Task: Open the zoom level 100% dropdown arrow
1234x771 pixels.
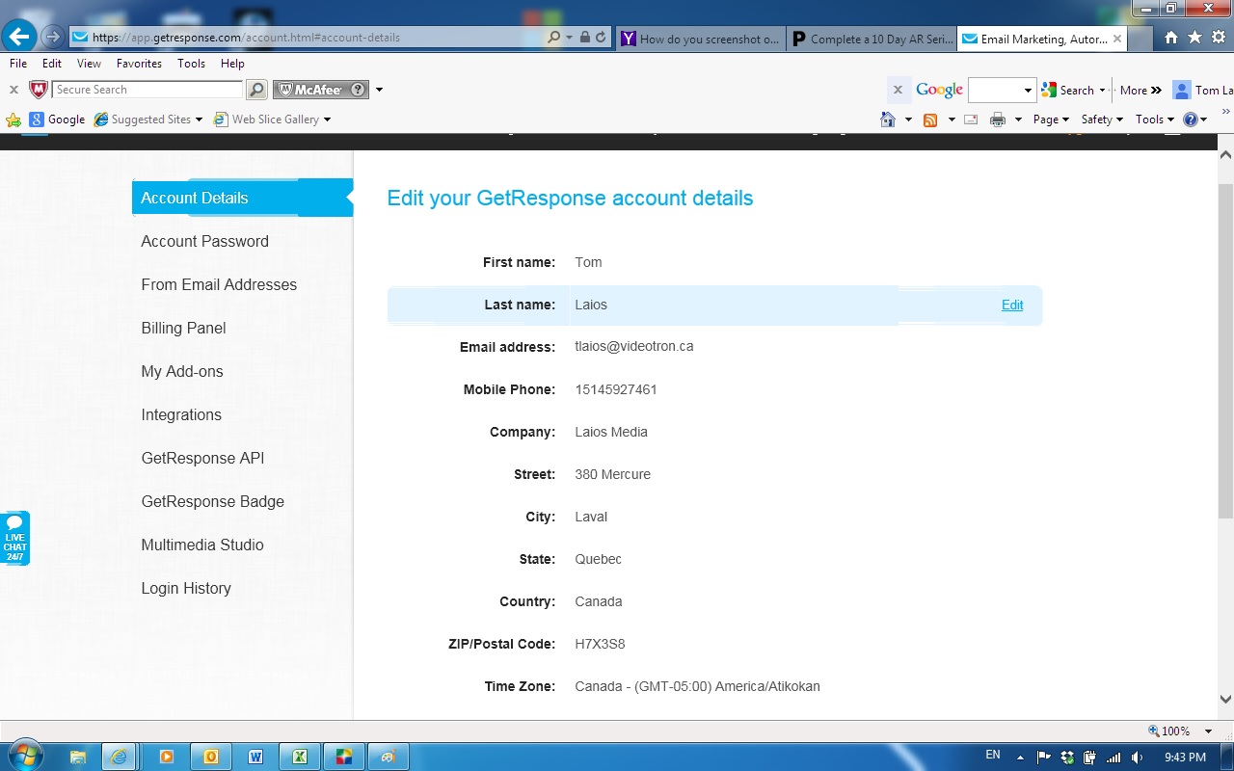Action: tap(1209, 731)
